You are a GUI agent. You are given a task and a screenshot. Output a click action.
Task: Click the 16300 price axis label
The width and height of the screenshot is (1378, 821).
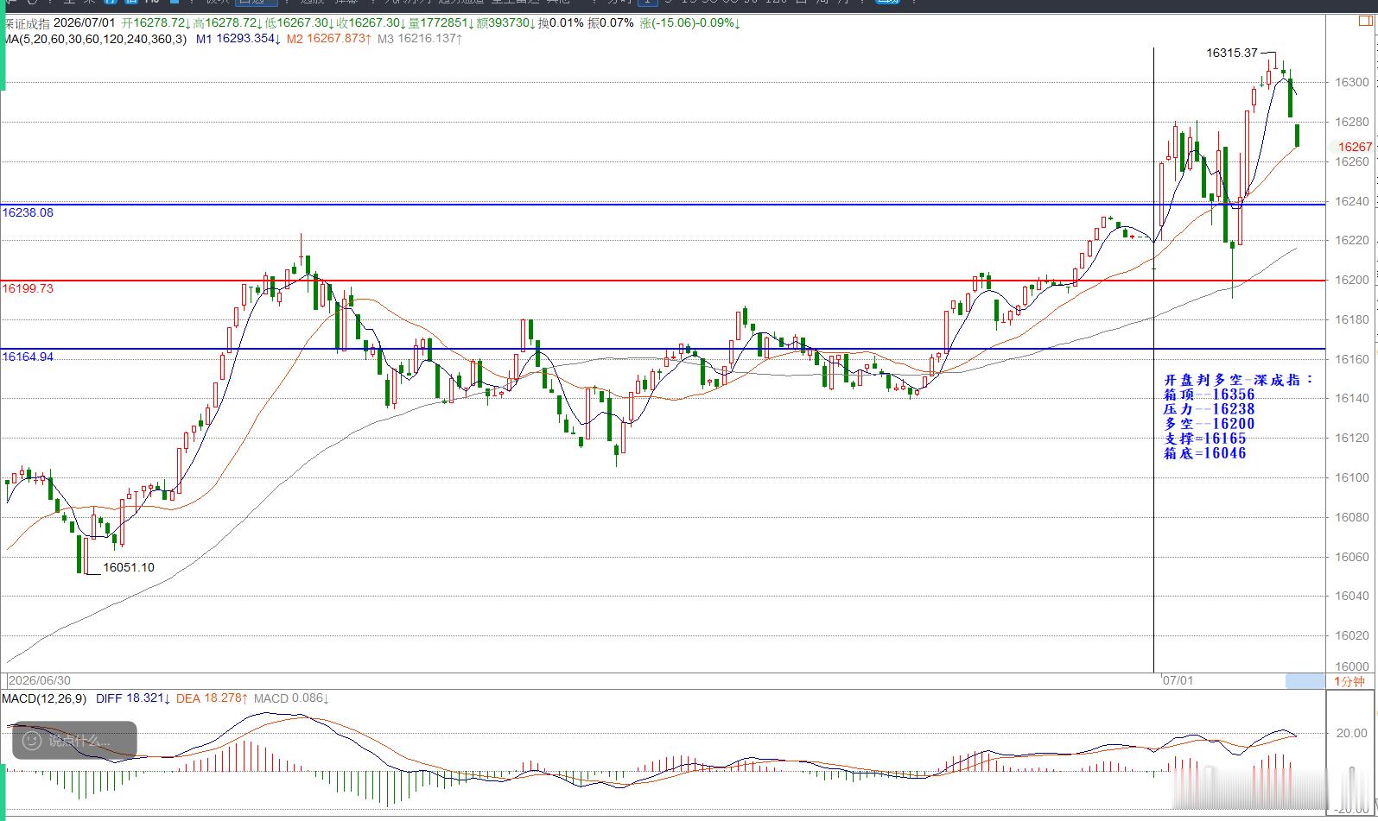(1352, 83)
